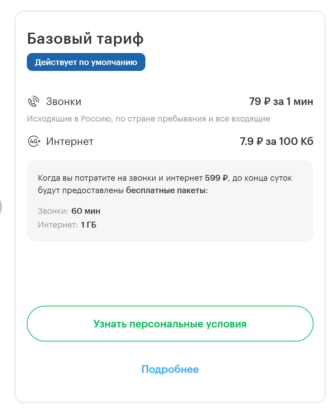Click the до конца суток phrase
Image resolution: width=330 pixels, height=409 pixels.
pos(262,178)
